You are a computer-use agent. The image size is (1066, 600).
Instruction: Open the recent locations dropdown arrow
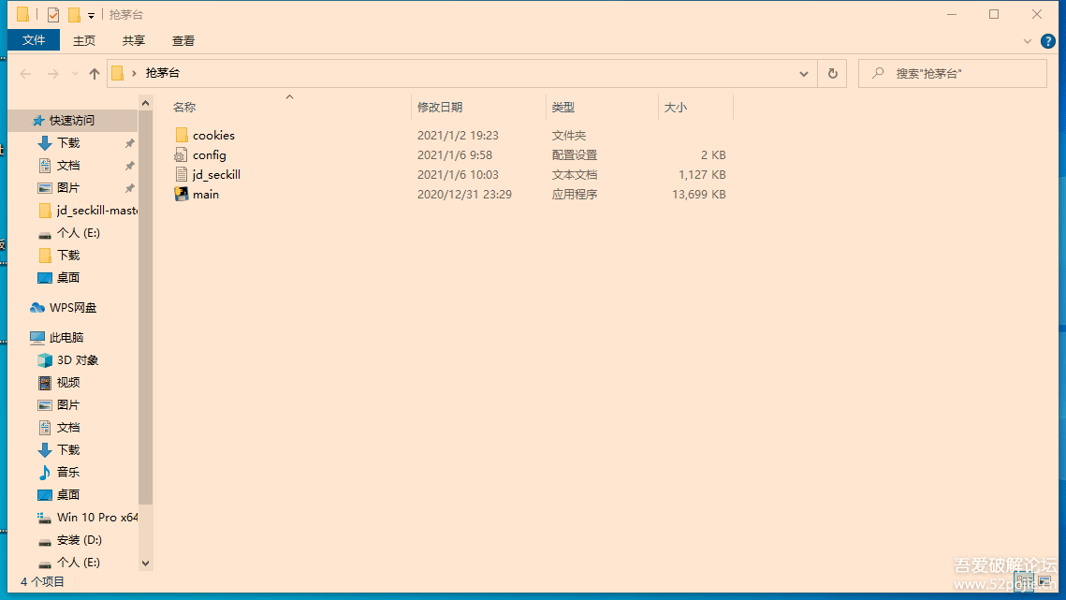click(x=75, y=74)
